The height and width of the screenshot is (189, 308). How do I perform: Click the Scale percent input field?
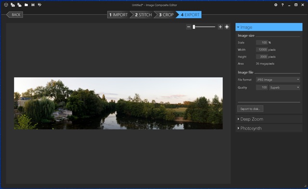pyautogui.click(x=262, y=43)
